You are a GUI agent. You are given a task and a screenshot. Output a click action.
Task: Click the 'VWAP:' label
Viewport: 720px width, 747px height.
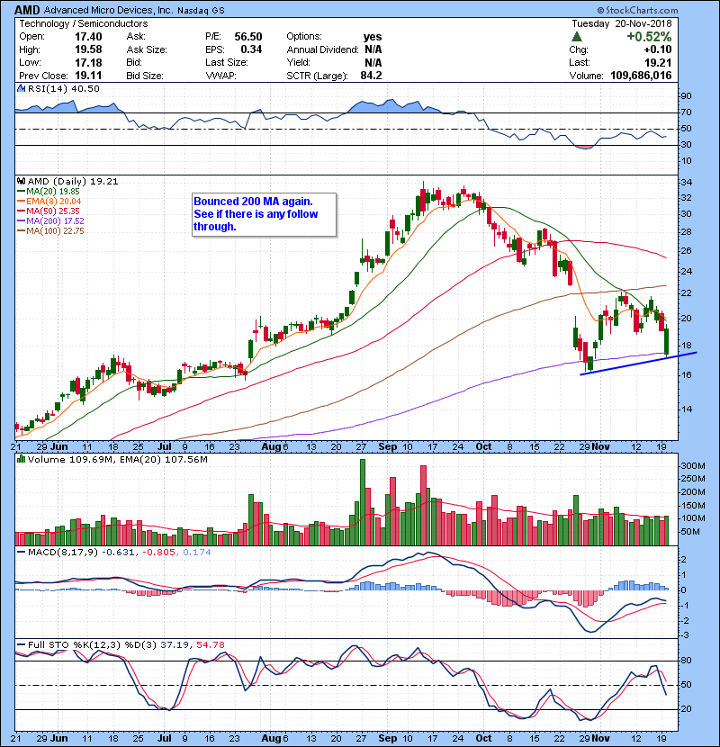[x=220, y=76]
